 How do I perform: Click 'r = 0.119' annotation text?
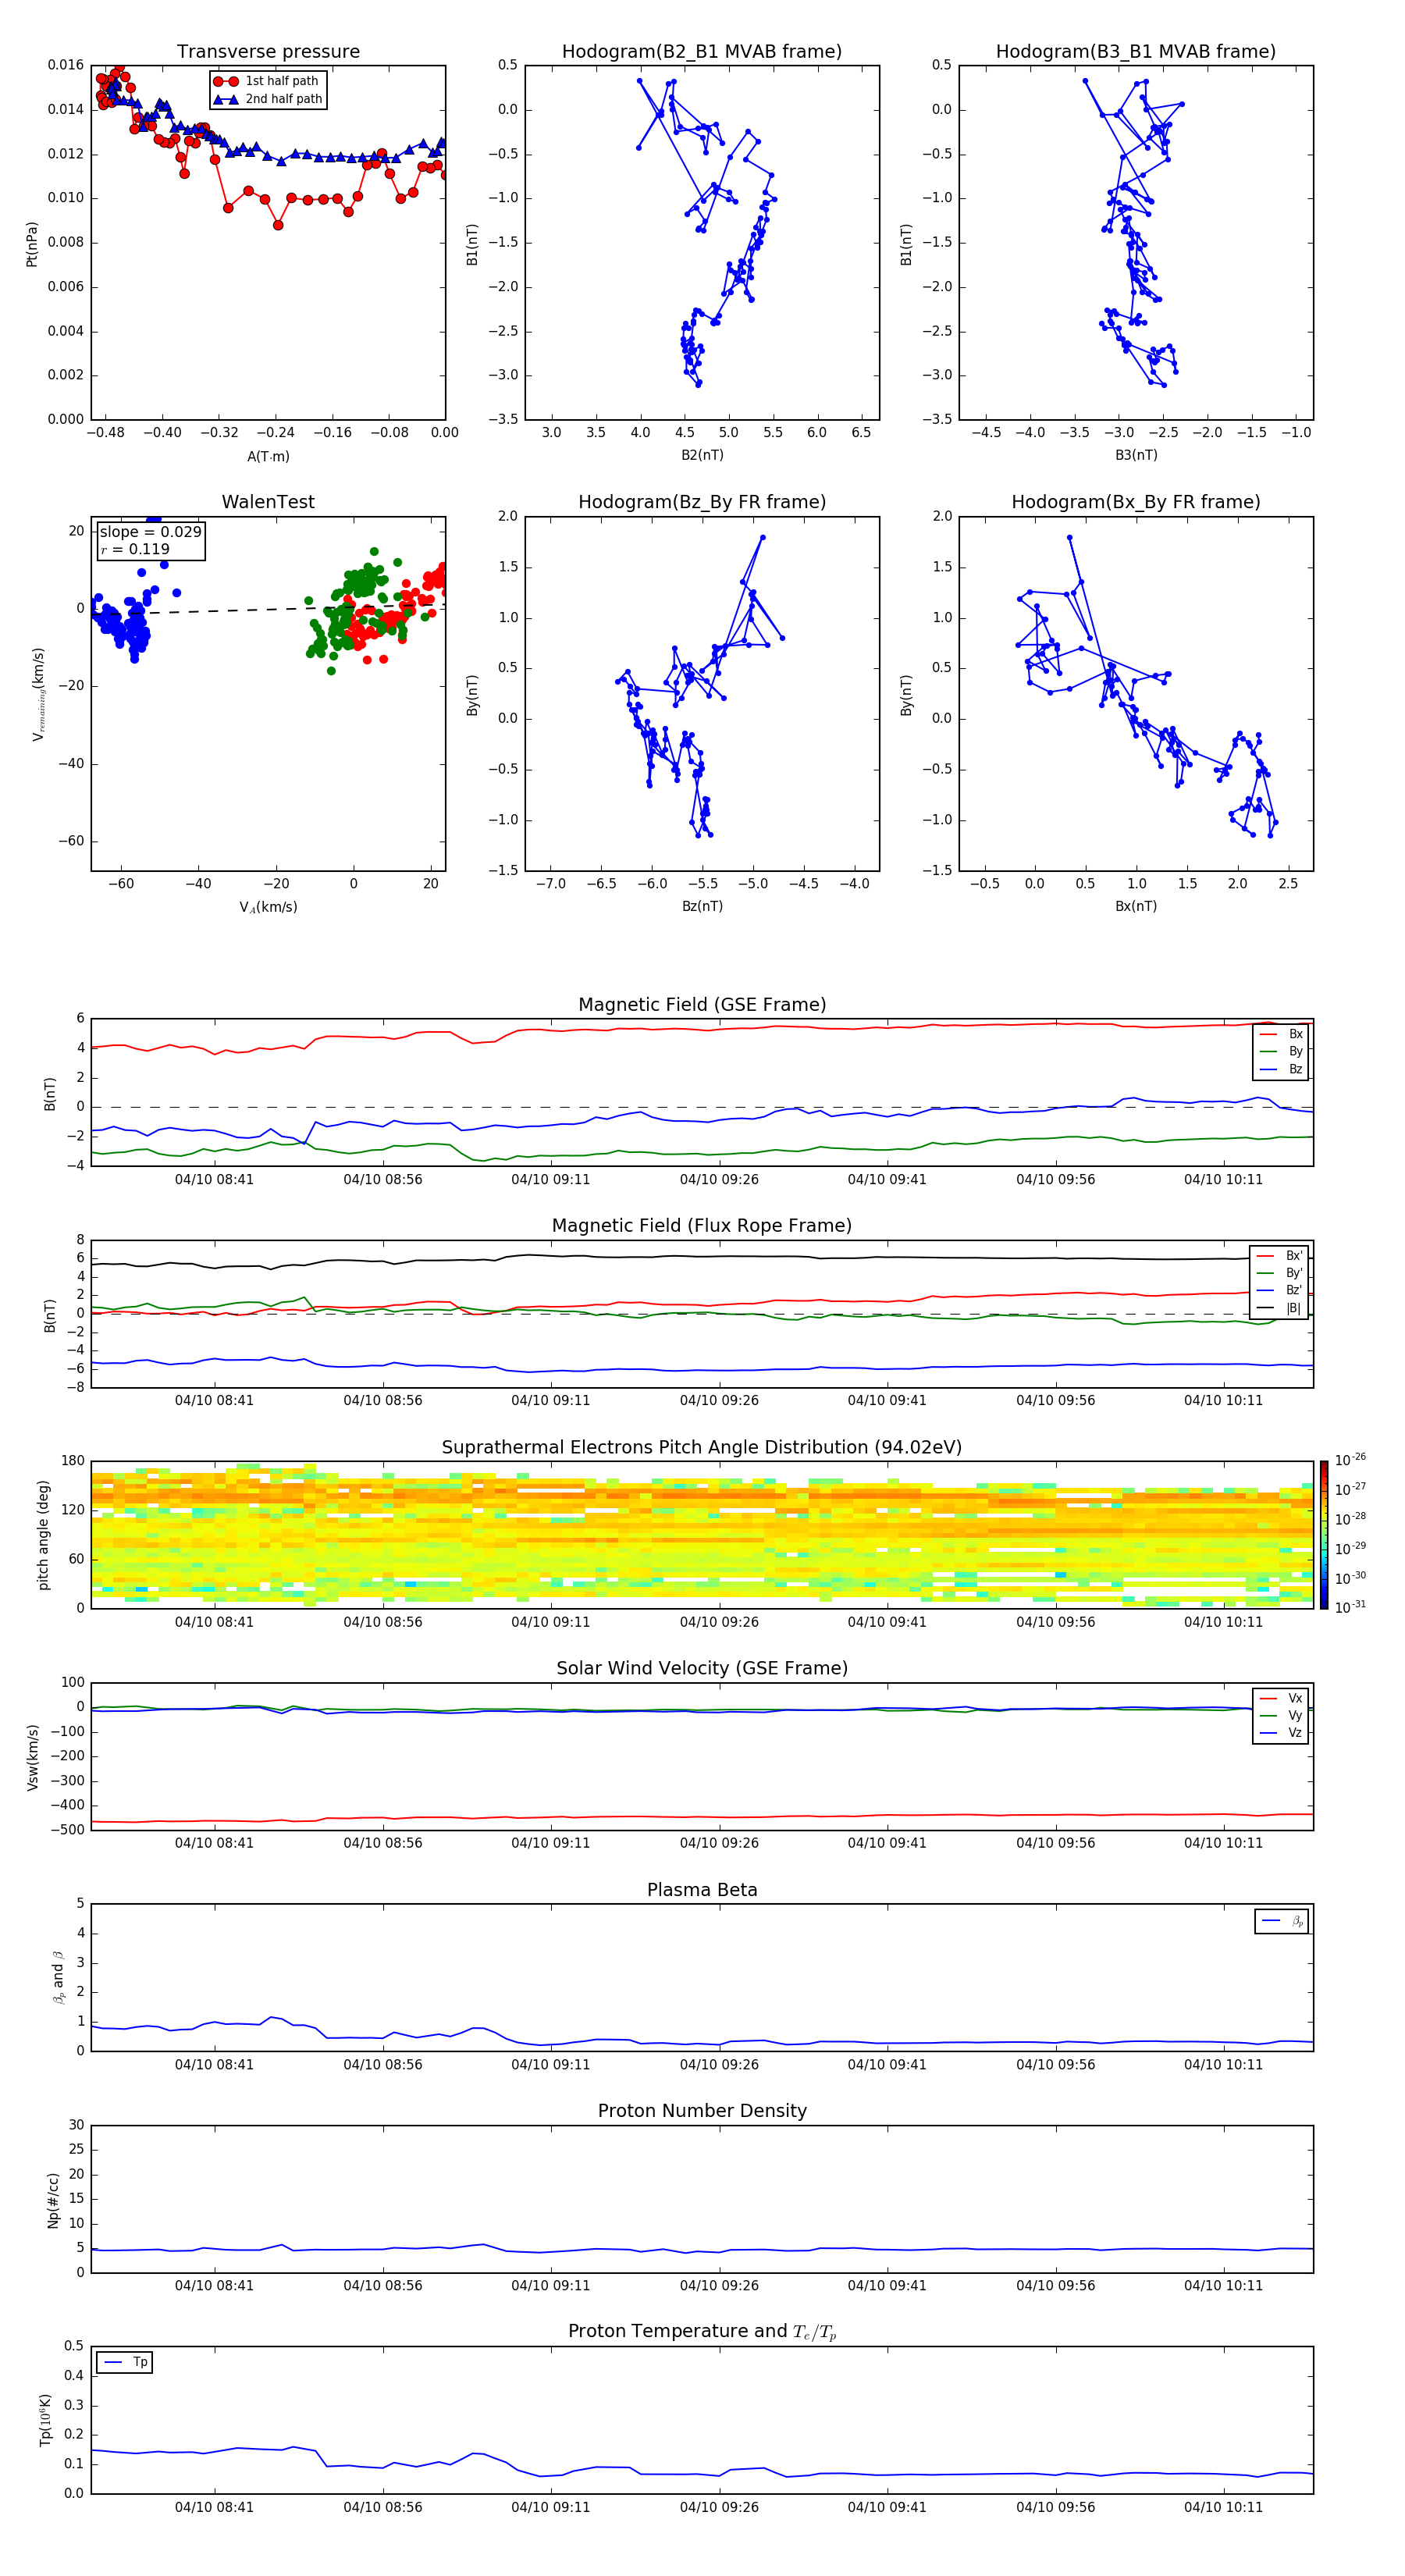[135, 549]
